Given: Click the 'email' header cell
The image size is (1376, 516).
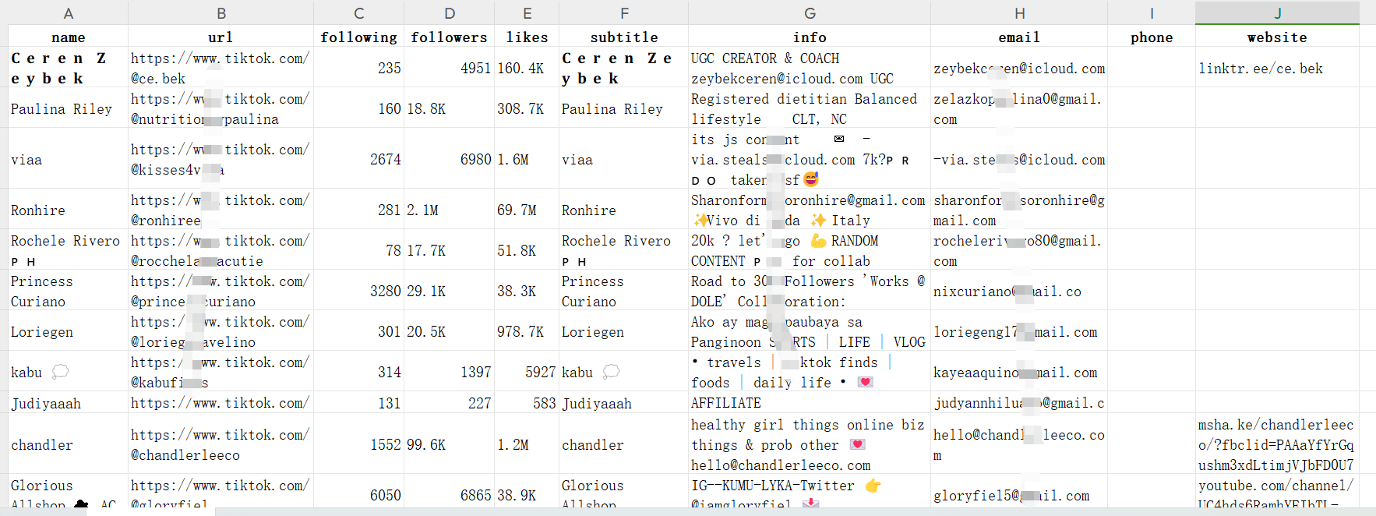Looking at the screenshot, I should (x=1019, y=37).
